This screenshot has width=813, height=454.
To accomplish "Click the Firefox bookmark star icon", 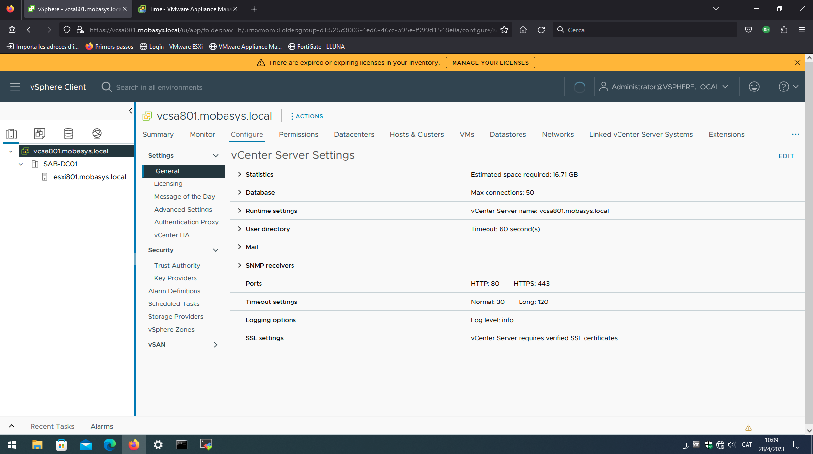I will pos(504,30).
